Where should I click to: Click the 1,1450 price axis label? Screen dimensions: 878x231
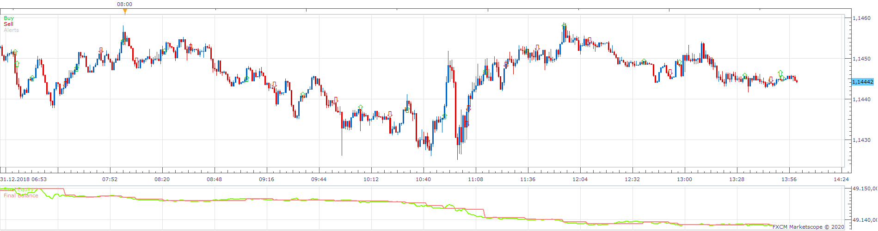861,59
